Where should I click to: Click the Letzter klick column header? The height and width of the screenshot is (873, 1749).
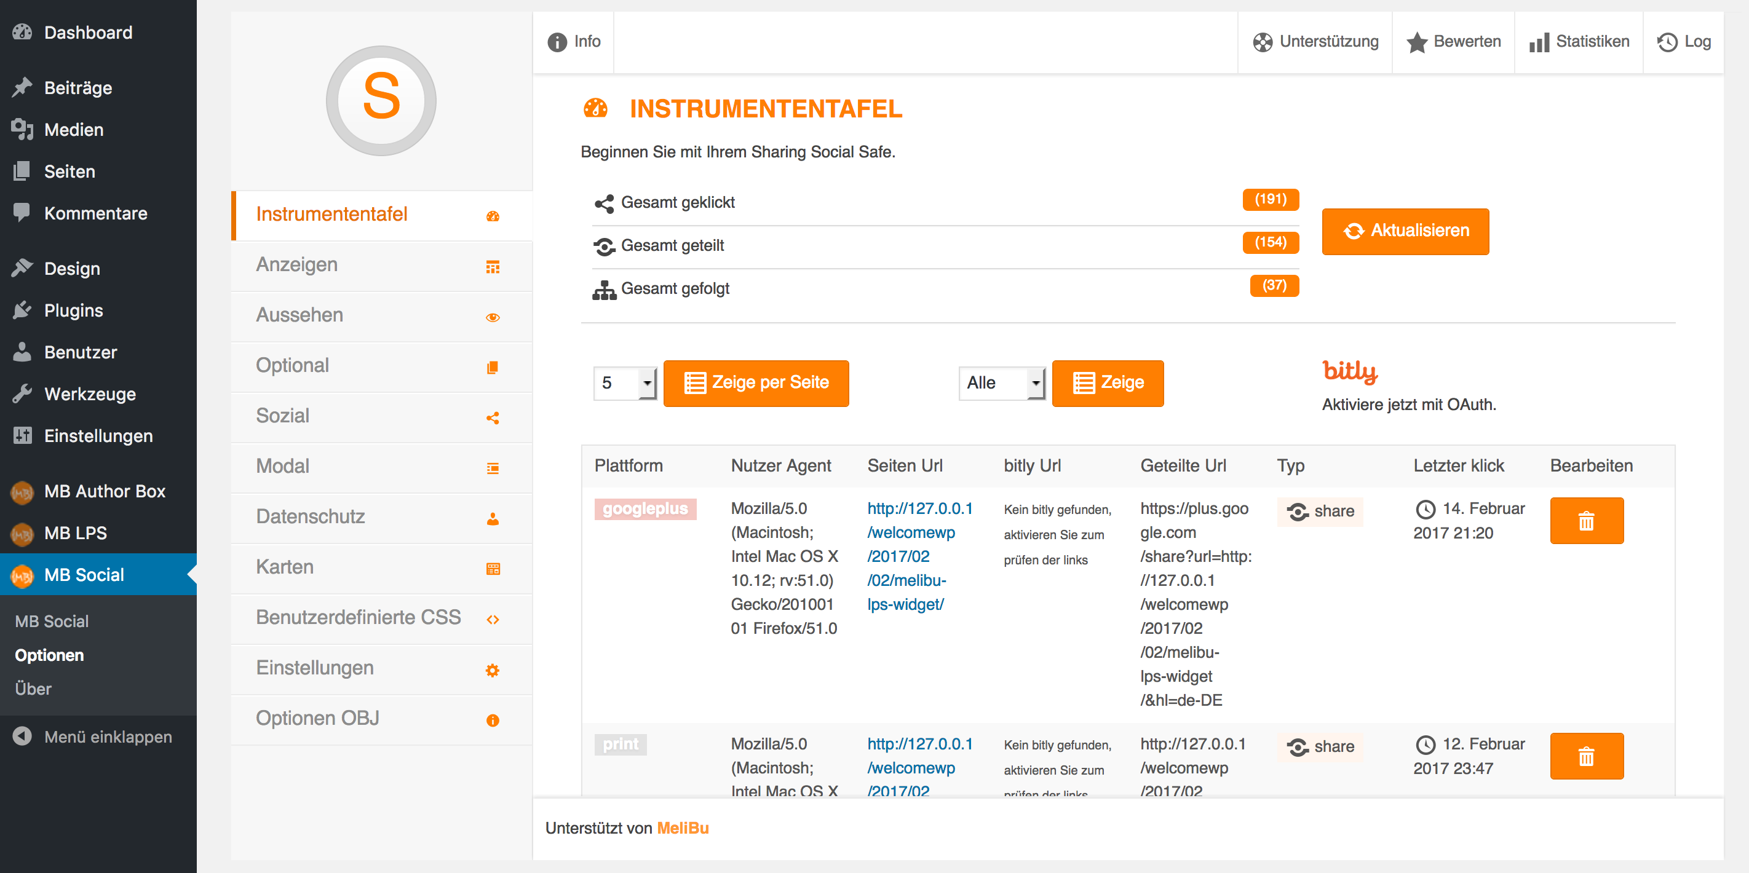point(1458,465)
